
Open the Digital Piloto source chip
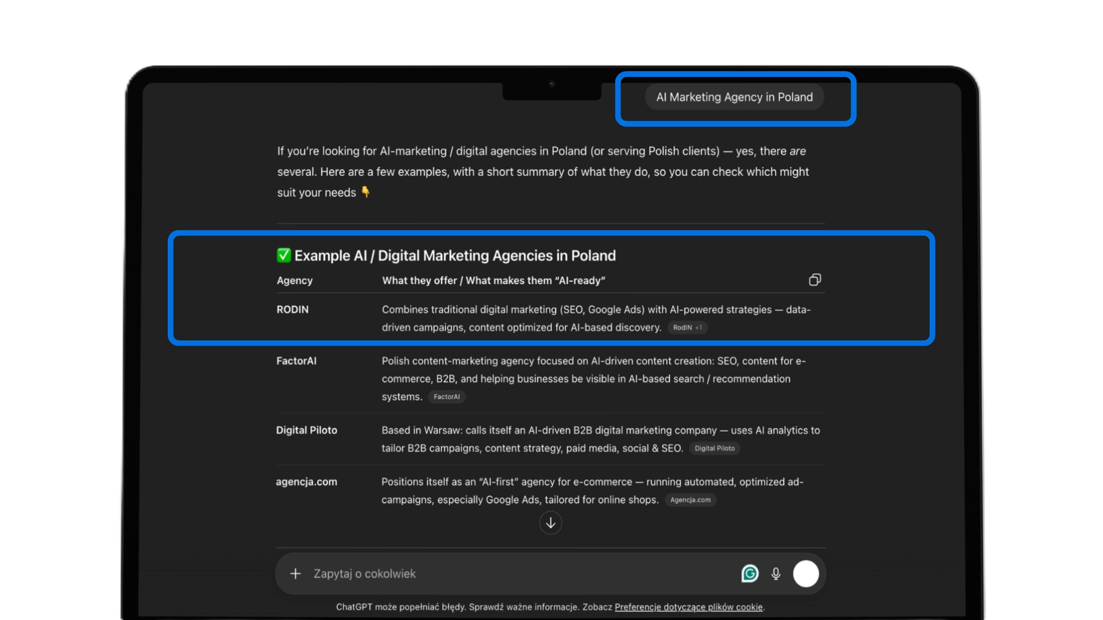(x=714, y=448)
